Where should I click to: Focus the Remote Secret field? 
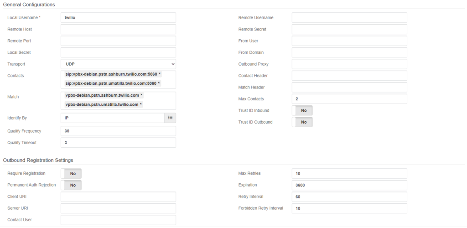tap(349, 29)
